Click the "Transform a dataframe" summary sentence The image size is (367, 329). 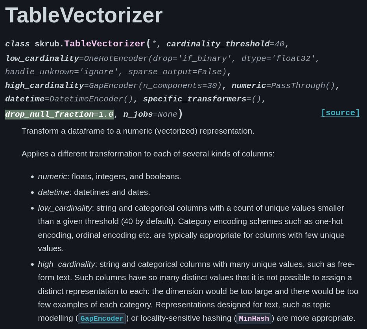[138, 131]
